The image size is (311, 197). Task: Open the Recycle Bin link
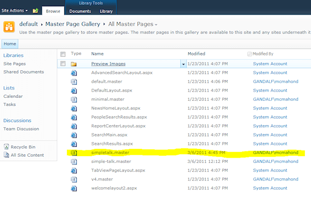[23, 147]
